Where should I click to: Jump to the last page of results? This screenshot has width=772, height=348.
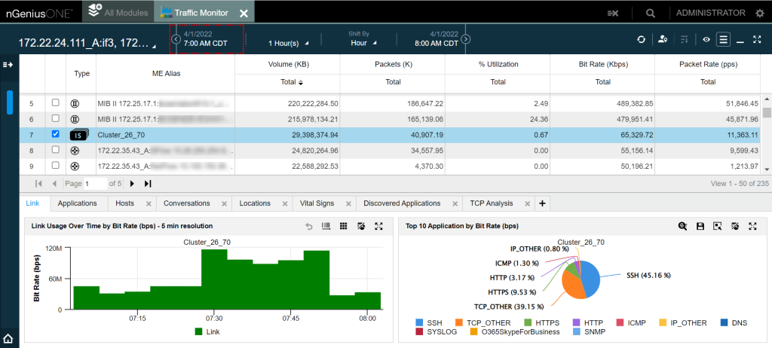coord(148,184)
